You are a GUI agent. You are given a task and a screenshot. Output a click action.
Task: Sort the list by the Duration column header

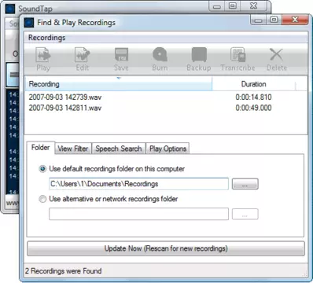[x=253, y=84]
